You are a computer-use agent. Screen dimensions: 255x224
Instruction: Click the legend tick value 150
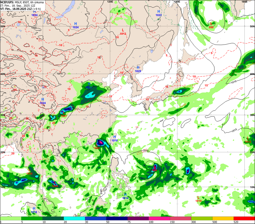coord(172,222)
